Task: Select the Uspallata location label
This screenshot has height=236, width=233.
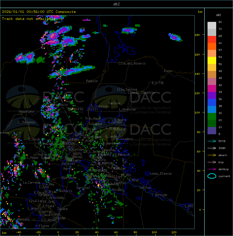Action: (26, 112)
